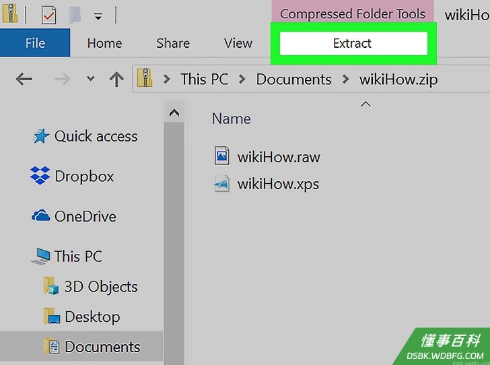This screenshot has height=365, width=490.
Task: Open OneDrive in the navigation pane
Action: tap(85, 216)
